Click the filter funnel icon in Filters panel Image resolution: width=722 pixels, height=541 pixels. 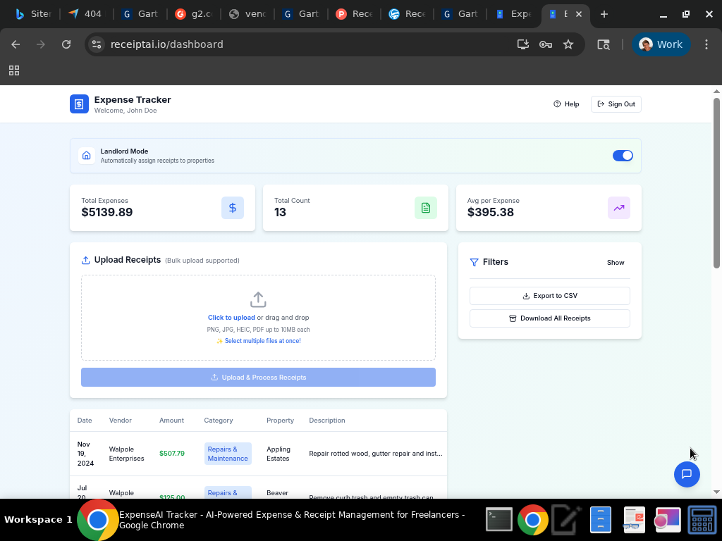tap(474, 262)
